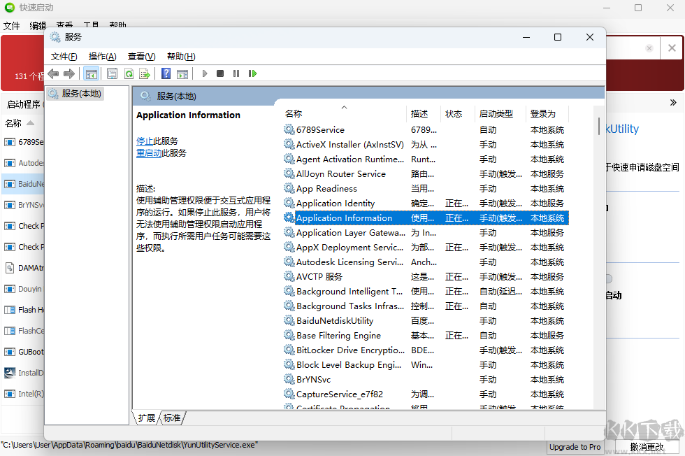Viewport: 685px width, 456px height.
Task: Click gear icon beside AVCTP 服务
Action: pyautogui.click(x=289, y=276)
